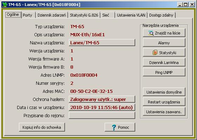Click the MAC address 00-50-C2-0E-32-15

[91, 91]
